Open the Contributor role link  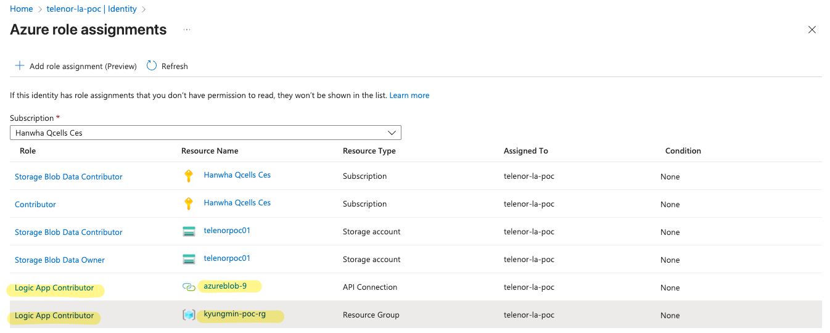click(35, 204)
